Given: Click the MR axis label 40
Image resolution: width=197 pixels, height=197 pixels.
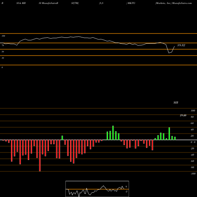Looking at the screenshot, I should (x=192, y=130).
